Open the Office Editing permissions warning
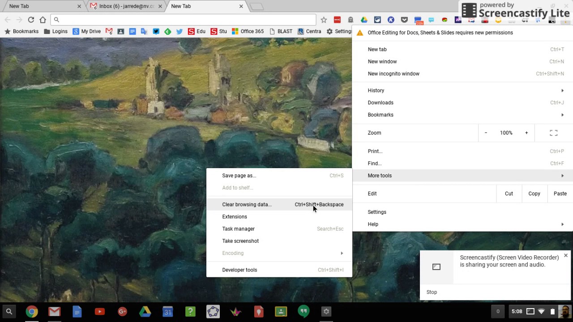 (x=462, y=33)
